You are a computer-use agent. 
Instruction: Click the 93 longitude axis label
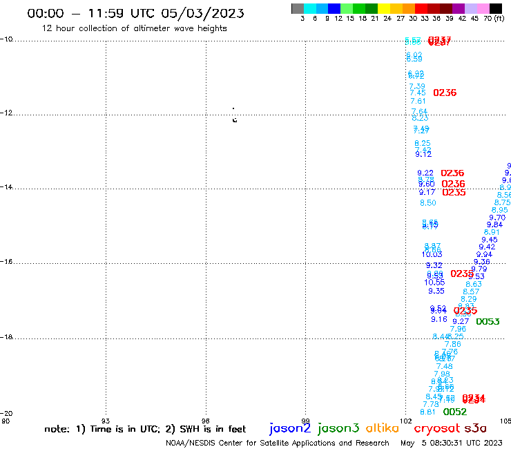(x=106, y=421)
